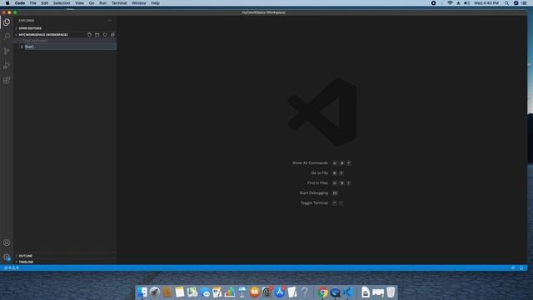The width and height of the screenshot is (533, 300).
Task: Open the Selection menu
Action: point(62,3)
